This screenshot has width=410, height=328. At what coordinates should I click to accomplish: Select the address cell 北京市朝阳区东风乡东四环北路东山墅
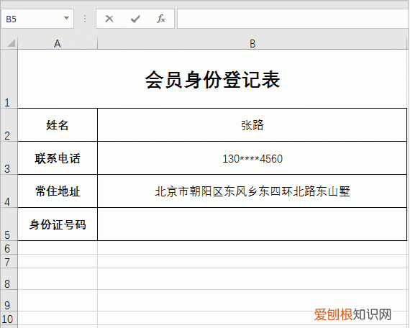[252, 191]
